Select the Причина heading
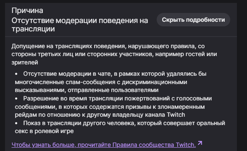247x151 pixels. [27, 10]
